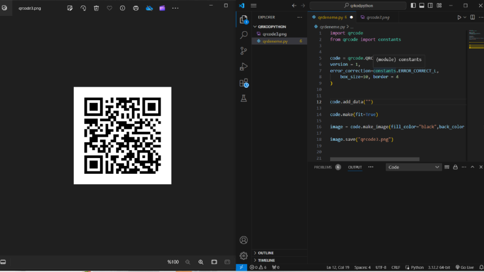
Task: Click the Photos gallery home icon
Action: [4, 8]
